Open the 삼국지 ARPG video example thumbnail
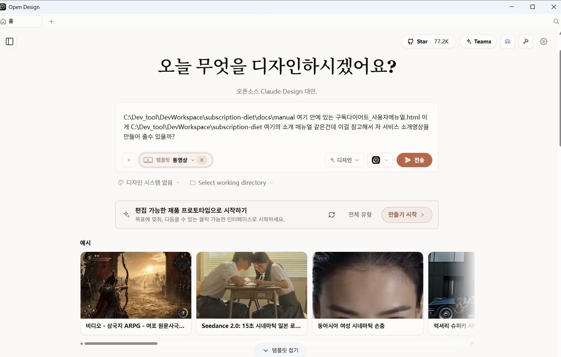 click(x=136, y=285)
